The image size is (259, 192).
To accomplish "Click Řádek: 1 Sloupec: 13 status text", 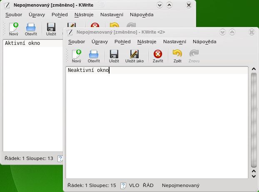I will tap(29, 158).
